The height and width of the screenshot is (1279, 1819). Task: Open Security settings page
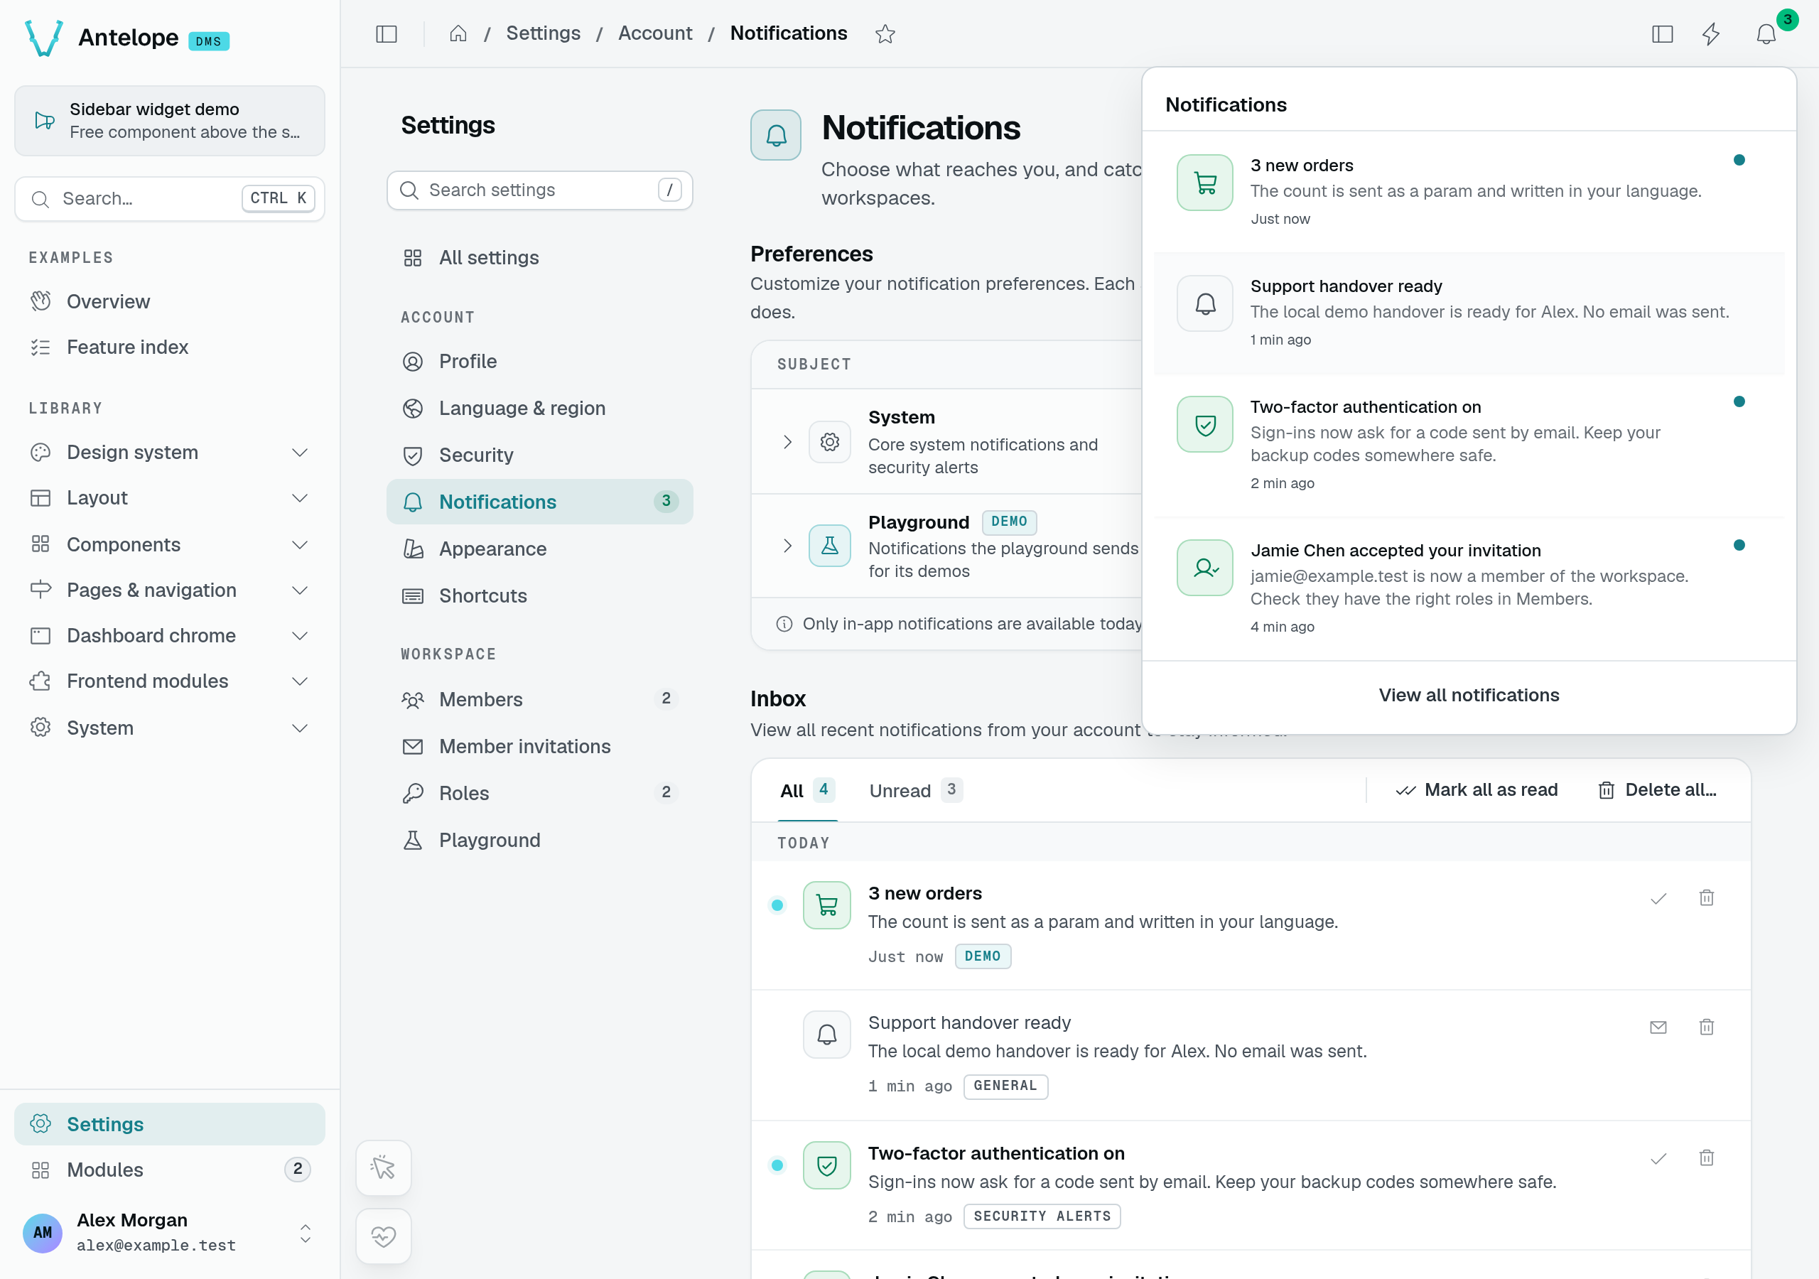[x=539, y=455]
